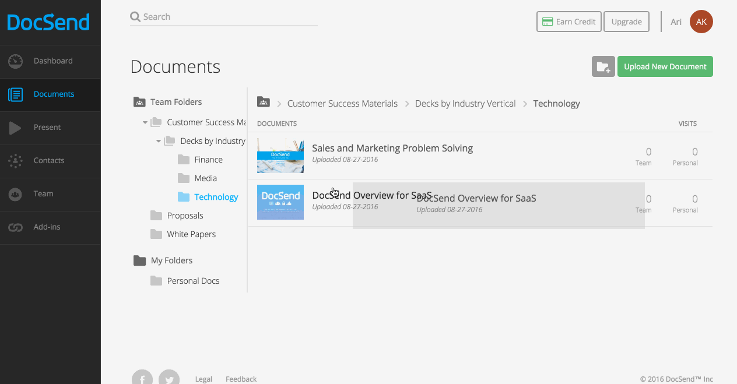Click the Feedback footer link
Viewport: 737px width, 384px height.
[x=241, y=379]
